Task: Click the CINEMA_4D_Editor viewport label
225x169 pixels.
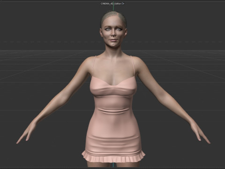Action: click(111, 4)
